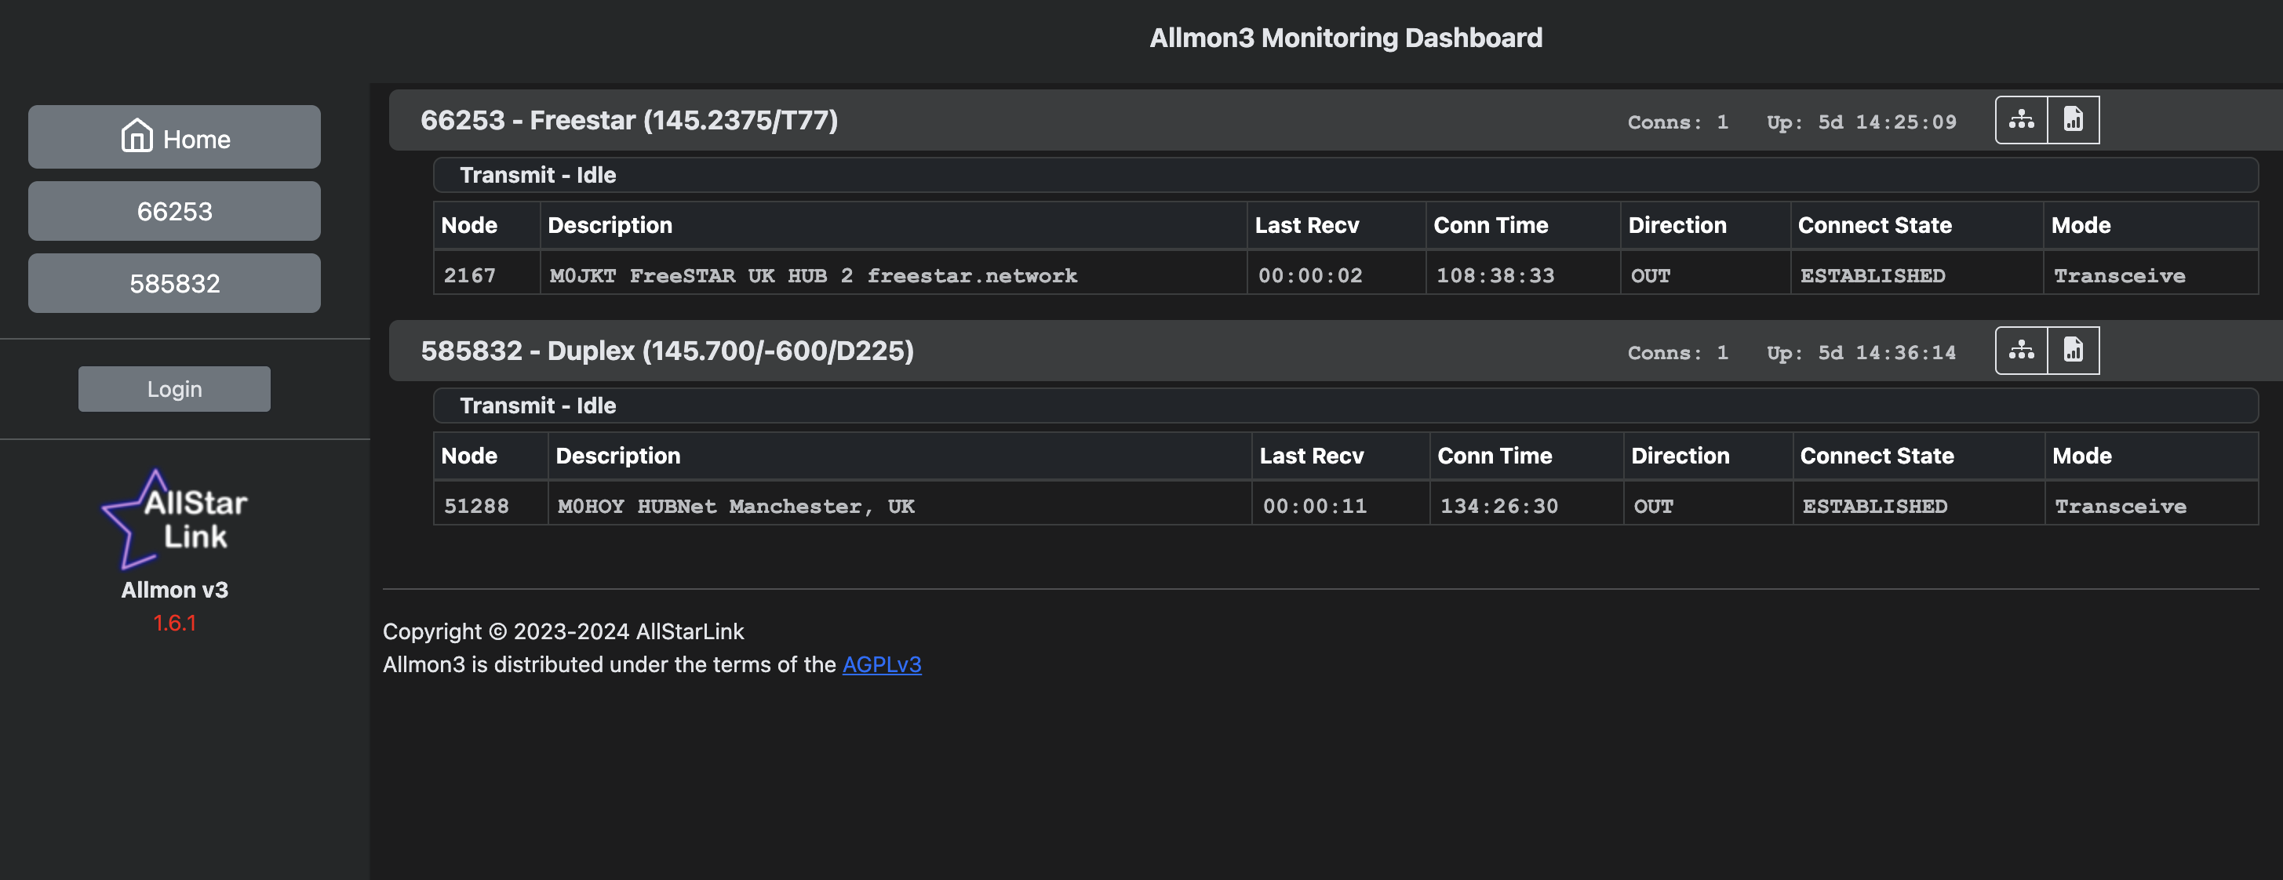Click connected node 2167 in the Freestar table

[469, 275]
